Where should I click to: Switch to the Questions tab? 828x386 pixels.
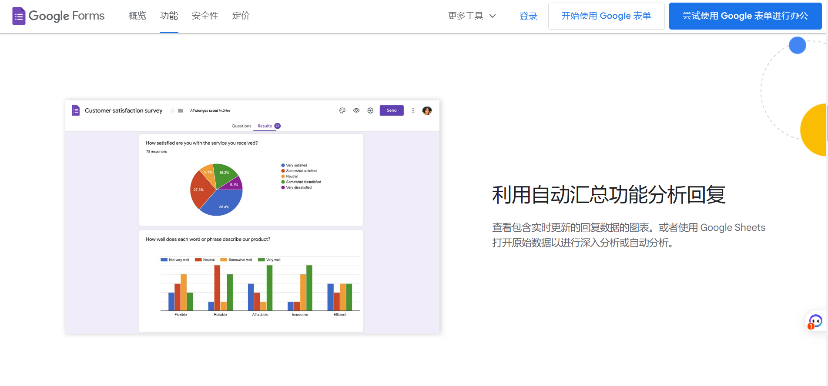pos(241,126)
